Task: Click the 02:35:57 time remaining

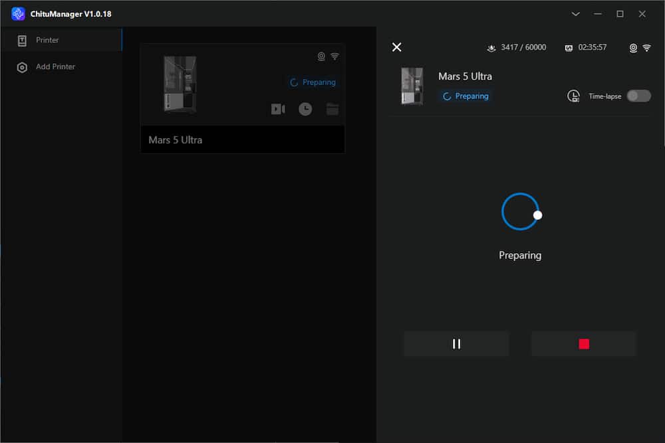Action: (592, 47)
